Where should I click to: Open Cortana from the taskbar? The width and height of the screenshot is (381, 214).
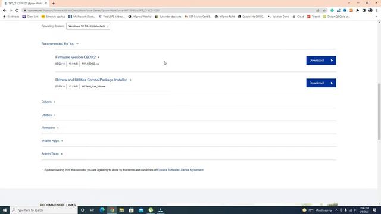pos(82,210)
